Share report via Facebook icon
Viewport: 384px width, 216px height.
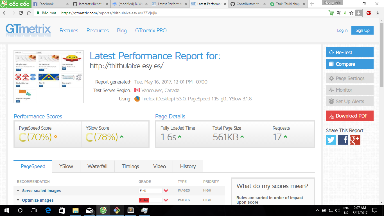tap(343, 140)
